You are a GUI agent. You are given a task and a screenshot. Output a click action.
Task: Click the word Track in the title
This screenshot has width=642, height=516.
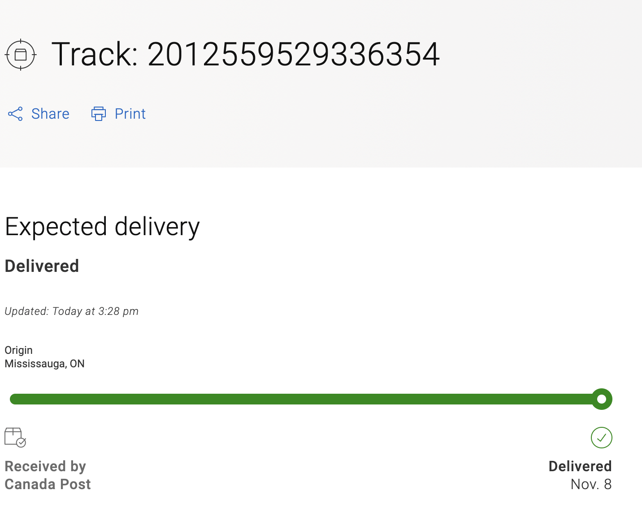tap(94, 55)
